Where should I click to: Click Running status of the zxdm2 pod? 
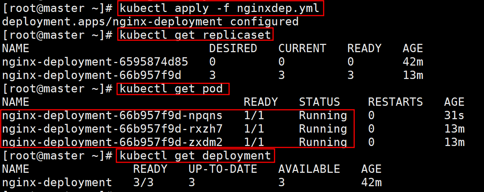323,142
